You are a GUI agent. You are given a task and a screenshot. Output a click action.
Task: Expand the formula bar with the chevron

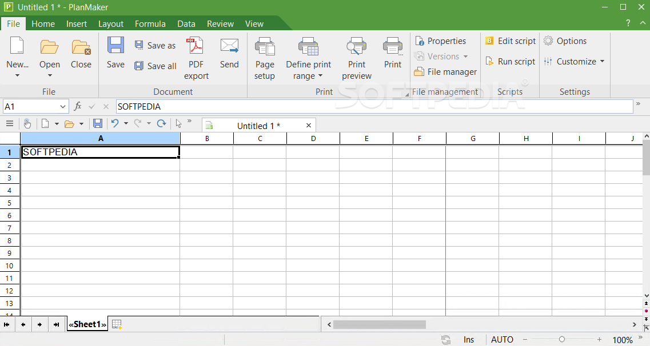point(638,104)
